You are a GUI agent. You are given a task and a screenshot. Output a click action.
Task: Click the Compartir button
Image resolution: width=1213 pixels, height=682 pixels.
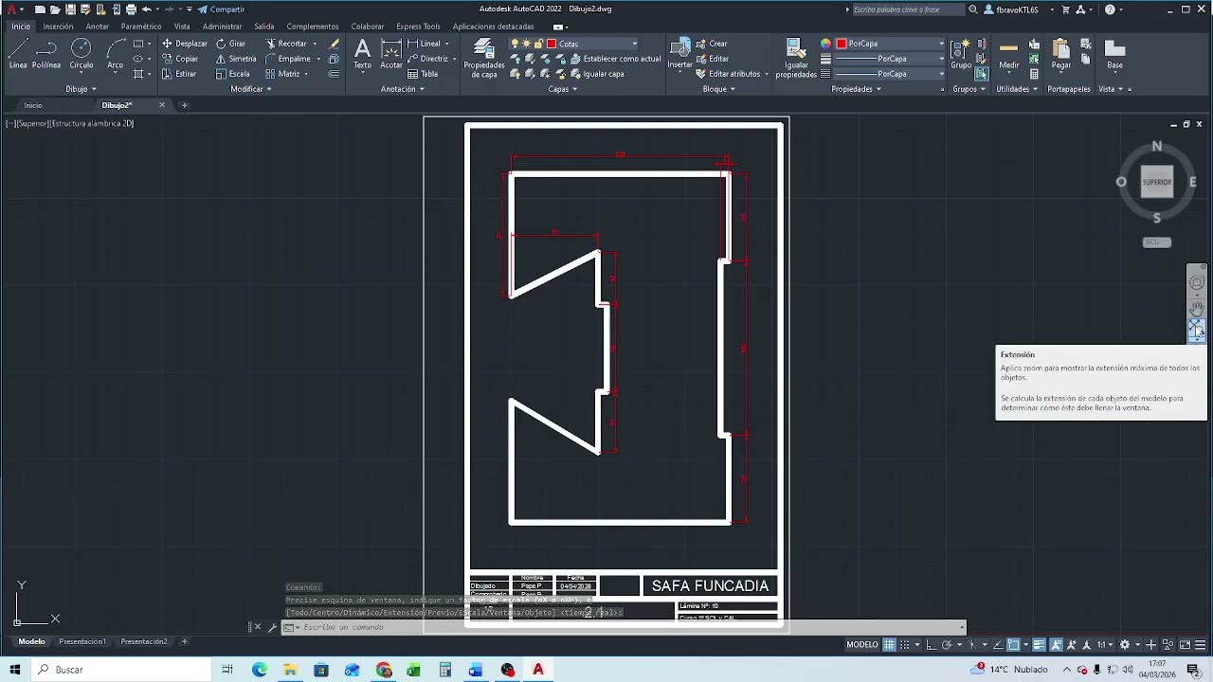pyautogui.click(x=222, y=9)
